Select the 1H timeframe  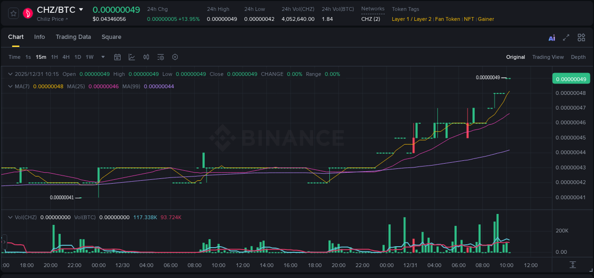54,57
